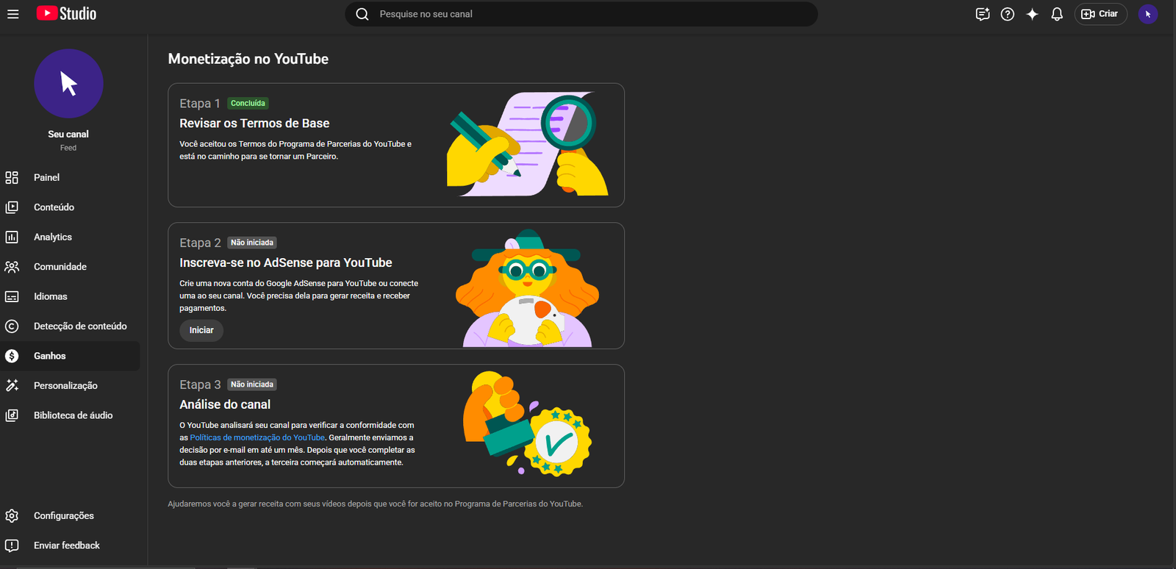Click the channel profile picture
The width and height of the screenshot is (1176, 569).
pyautogui.click(x=68, y=84)
